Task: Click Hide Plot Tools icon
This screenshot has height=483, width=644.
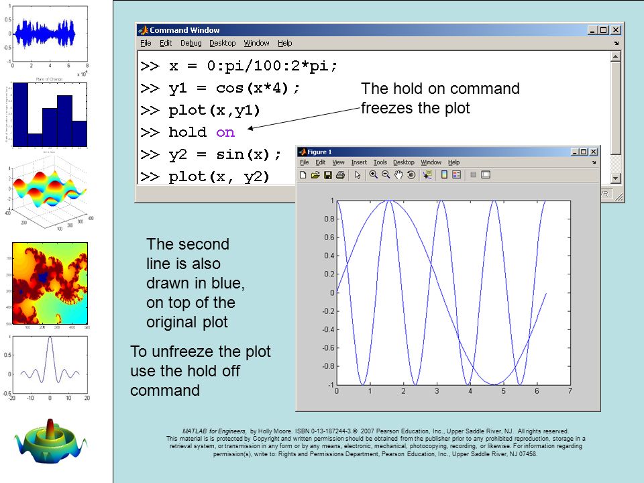Action: click(x=473, y=174)
